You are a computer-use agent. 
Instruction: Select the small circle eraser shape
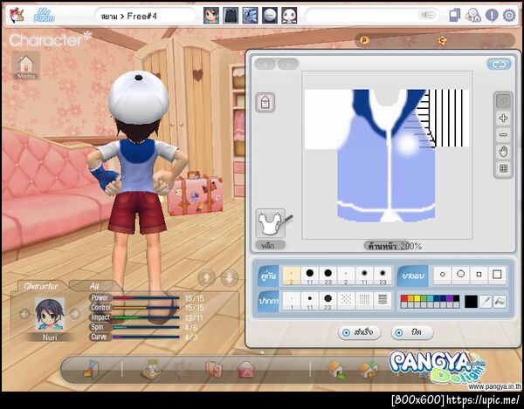click(443, 275)
